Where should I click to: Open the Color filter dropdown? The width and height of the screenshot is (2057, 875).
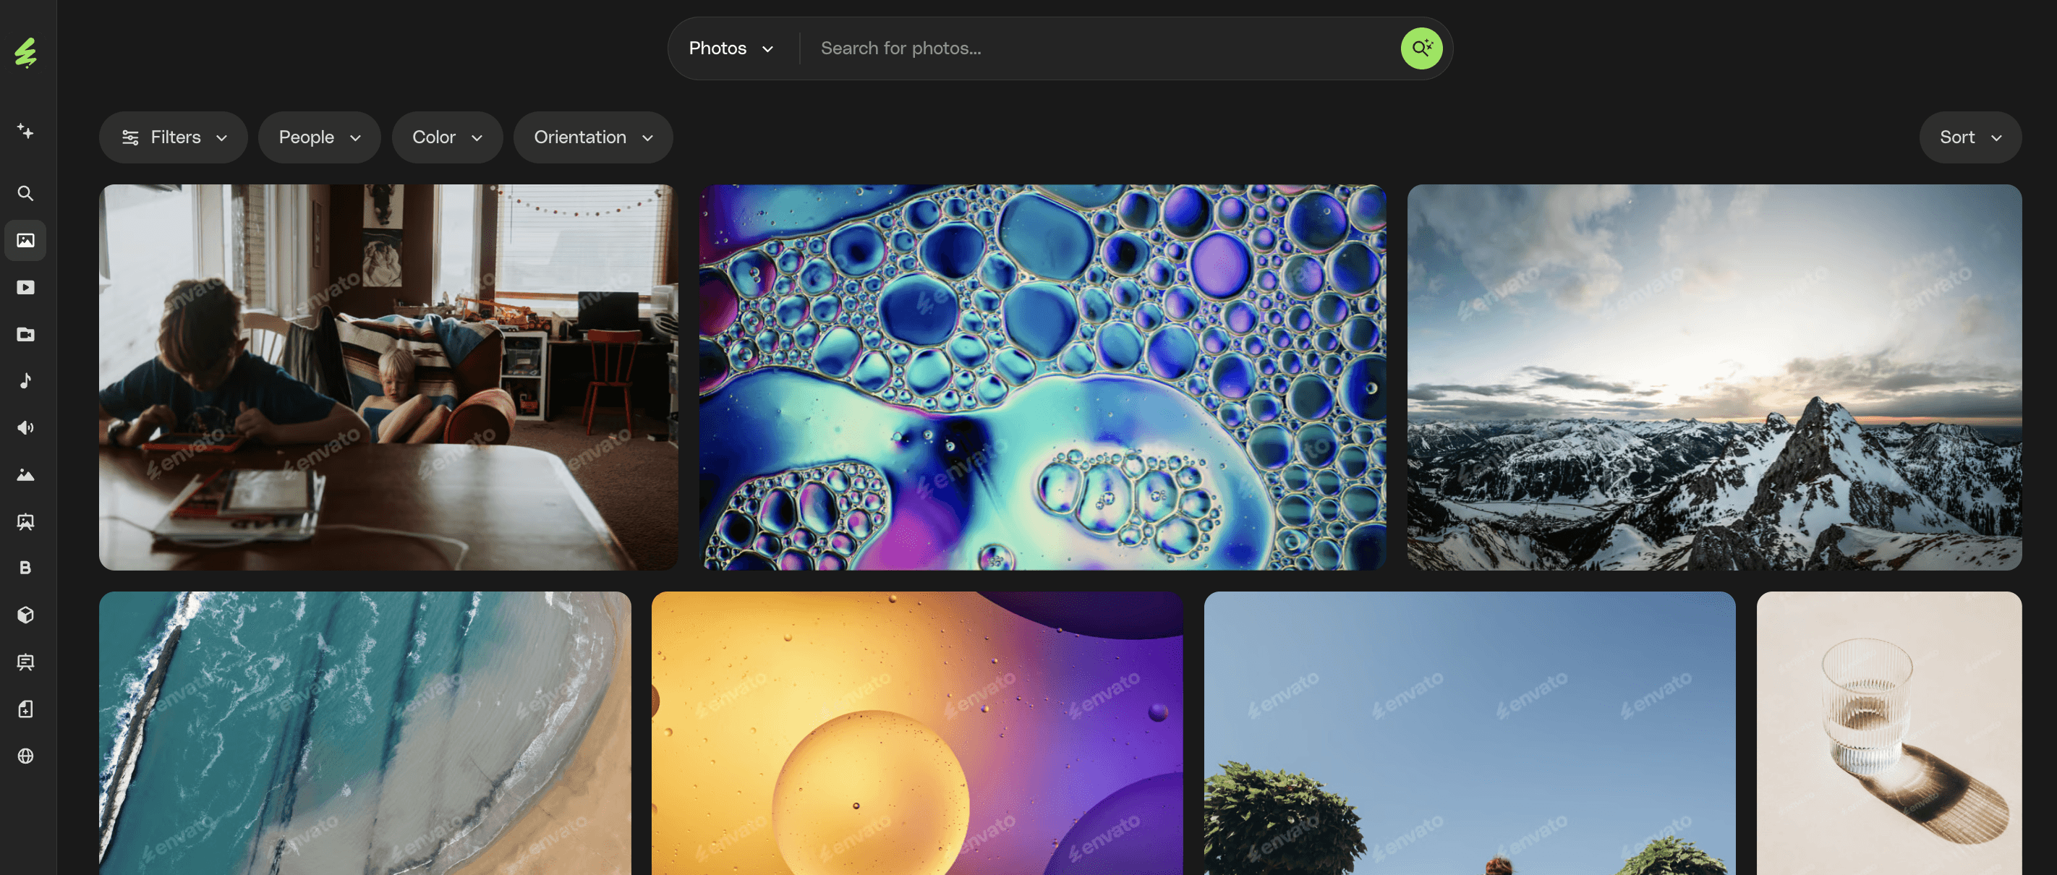pos(446,137)
